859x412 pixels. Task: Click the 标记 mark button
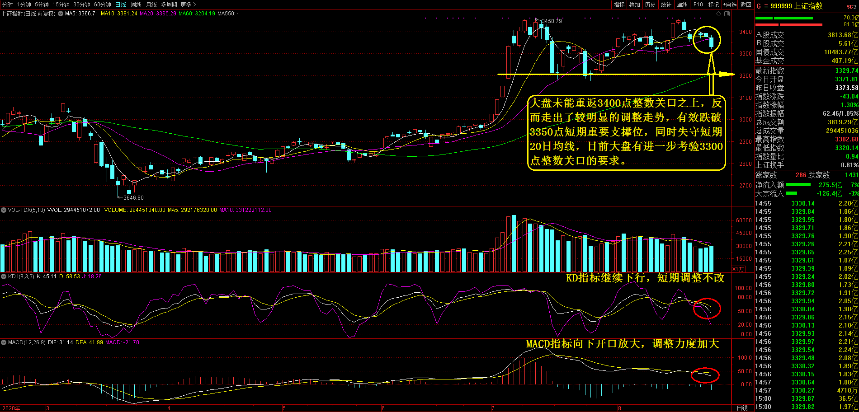[x=713, y=5]
